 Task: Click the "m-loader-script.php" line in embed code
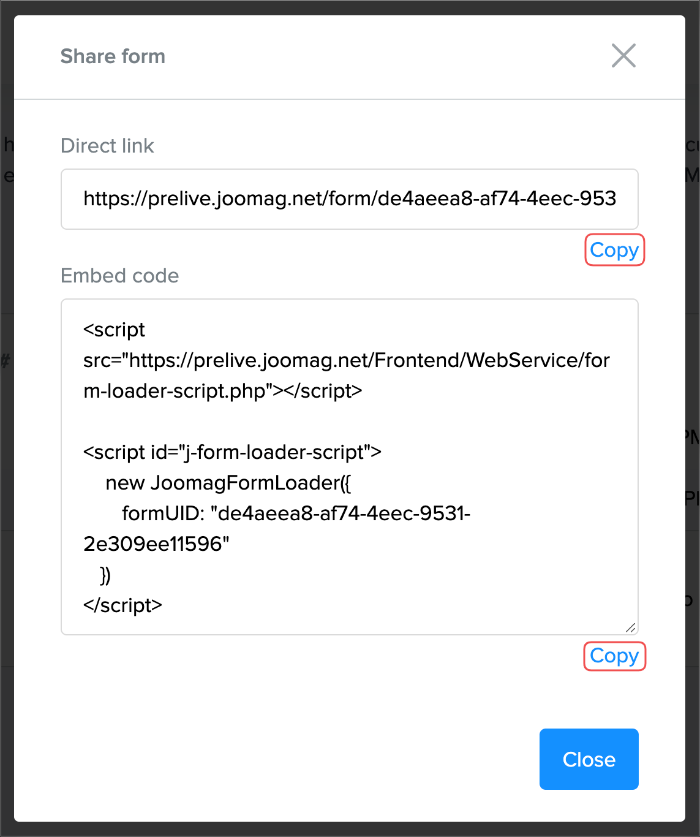223,391
